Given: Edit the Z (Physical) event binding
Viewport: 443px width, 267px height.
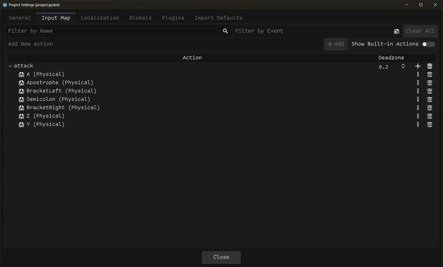Looking at the screenshot, I should [417, 116].
